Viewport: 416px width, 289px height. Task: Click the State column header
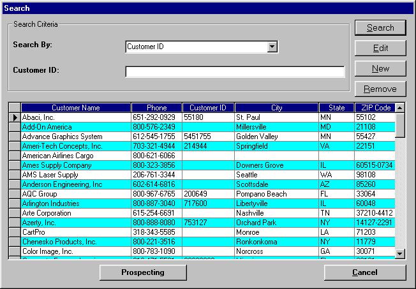336,108
